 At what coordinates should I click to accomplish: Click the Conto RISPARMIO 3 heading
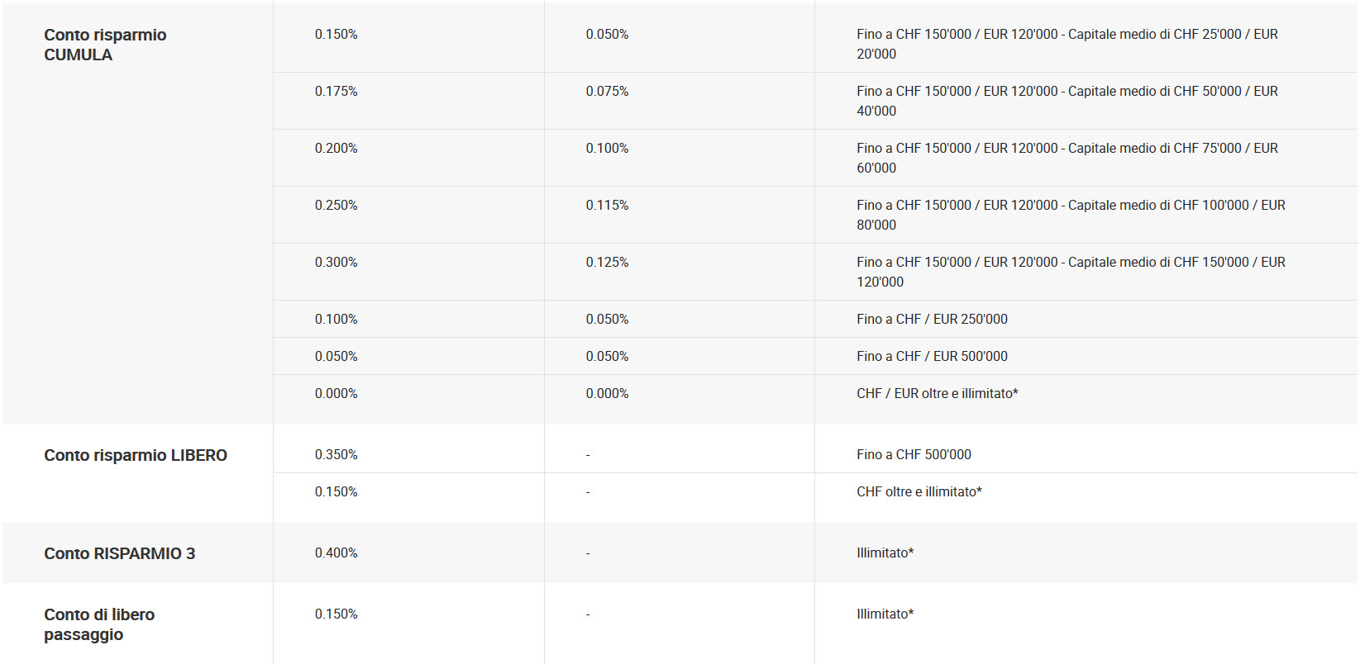pyautogui.click(x=120, y=553)
